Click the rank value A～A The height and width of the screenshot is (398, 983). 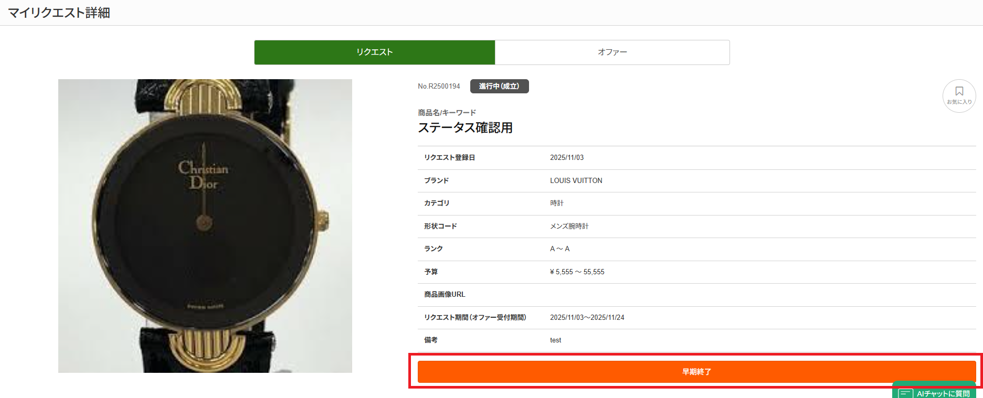[559, 249]
